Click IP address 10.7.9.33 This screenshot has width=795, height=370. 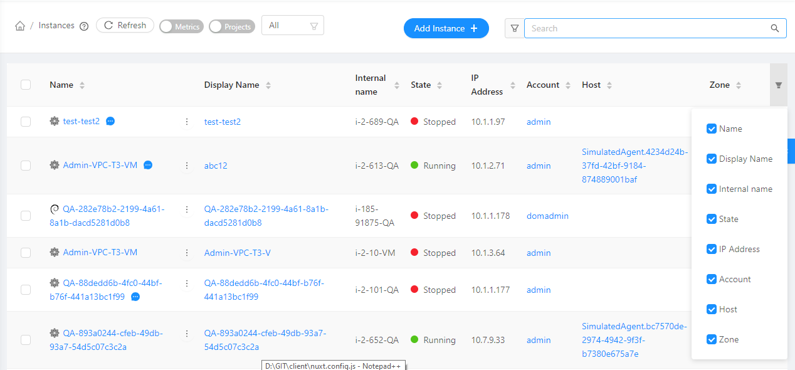pos(488,340)
